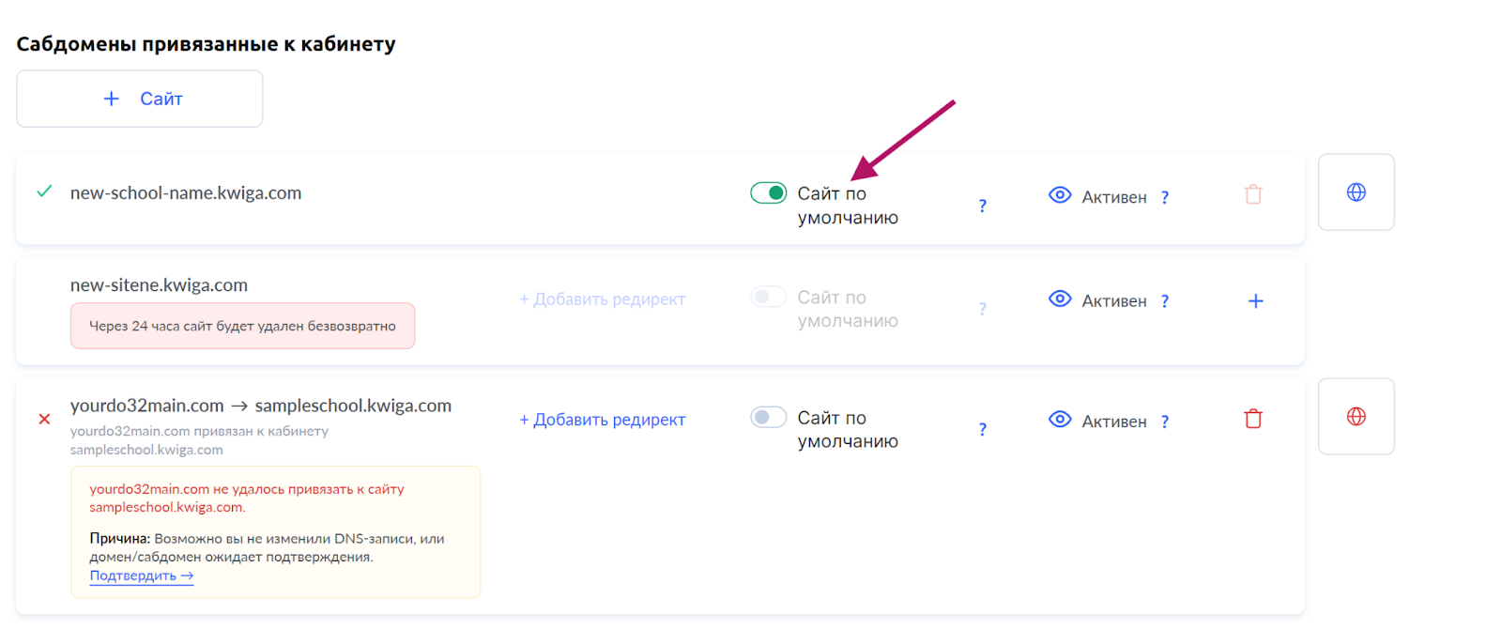Click faded "Добавить редирект" in new-sitene row
The width and height of the screenshot is (1502, 629).
(603, 299)
